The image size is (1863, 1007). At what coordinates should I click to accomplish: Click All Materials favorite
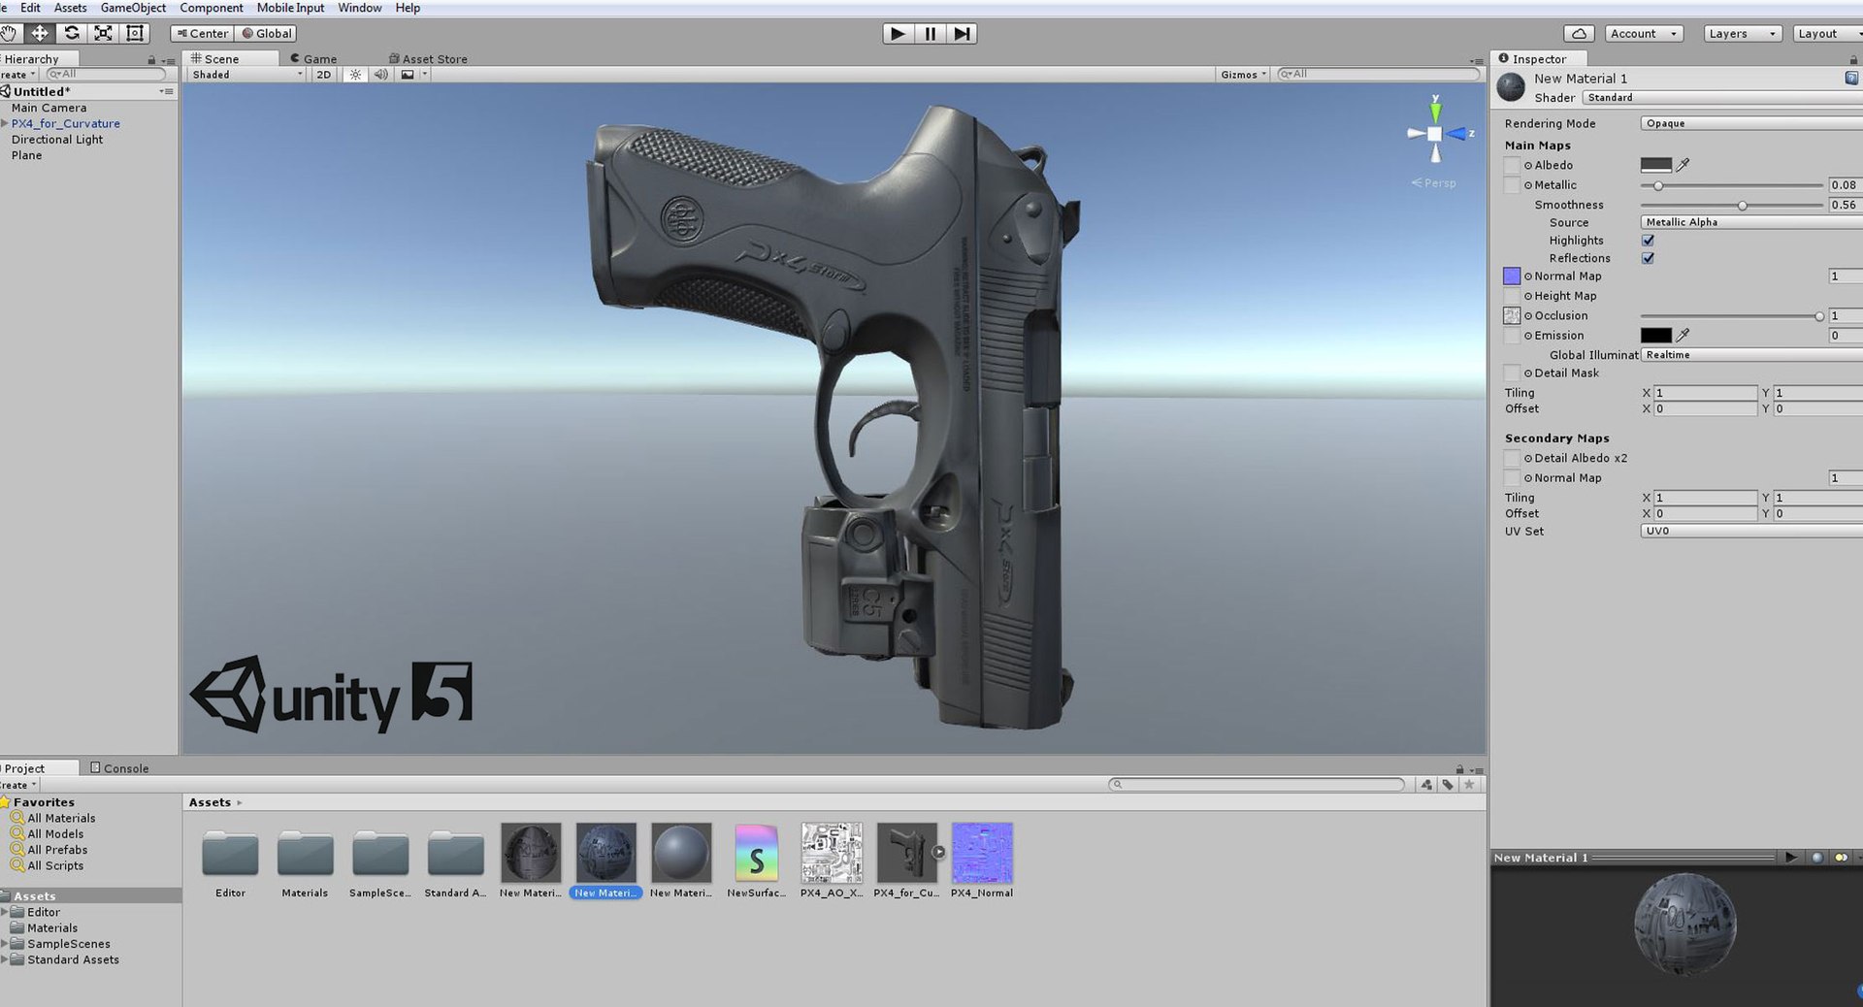coord(61,818)
